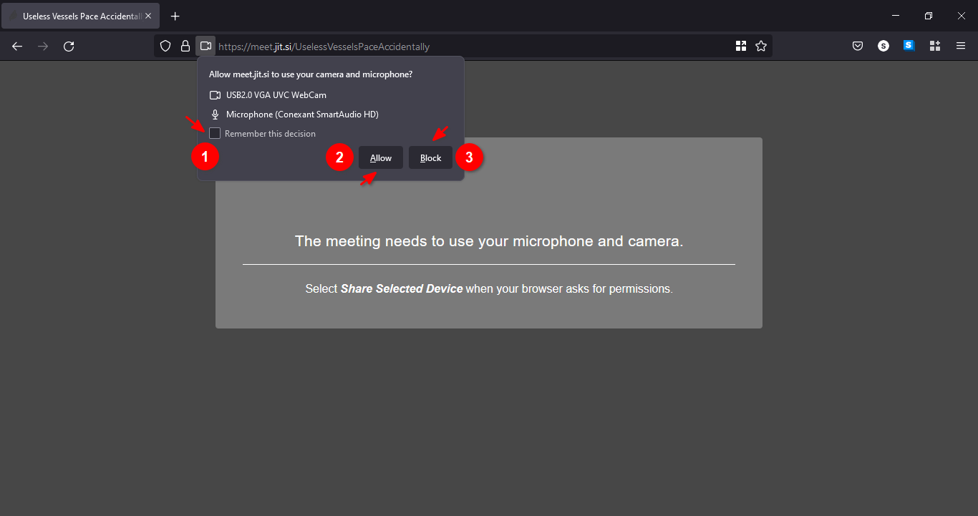Image resolution: width=978 pixels, height=516 pixels.
Task: Bookmark this page with the star icon
Action: [x=761, y=47]
